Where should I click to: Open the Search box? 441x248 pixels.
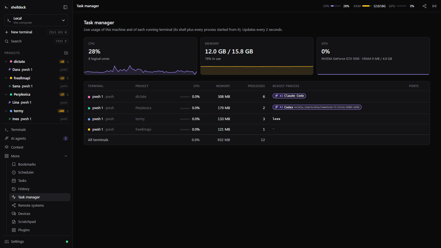[36, 41]
